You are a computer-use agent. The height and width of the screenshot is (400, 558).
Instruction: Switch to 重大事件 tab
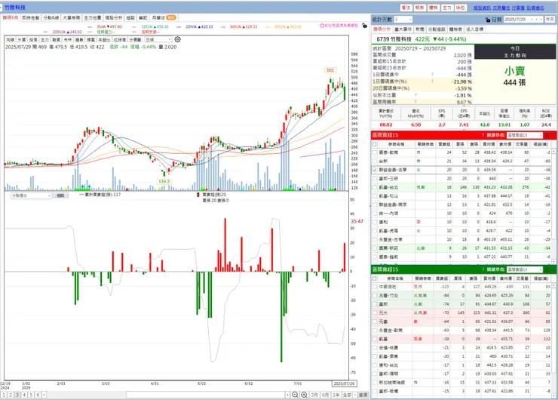(403, 29)
